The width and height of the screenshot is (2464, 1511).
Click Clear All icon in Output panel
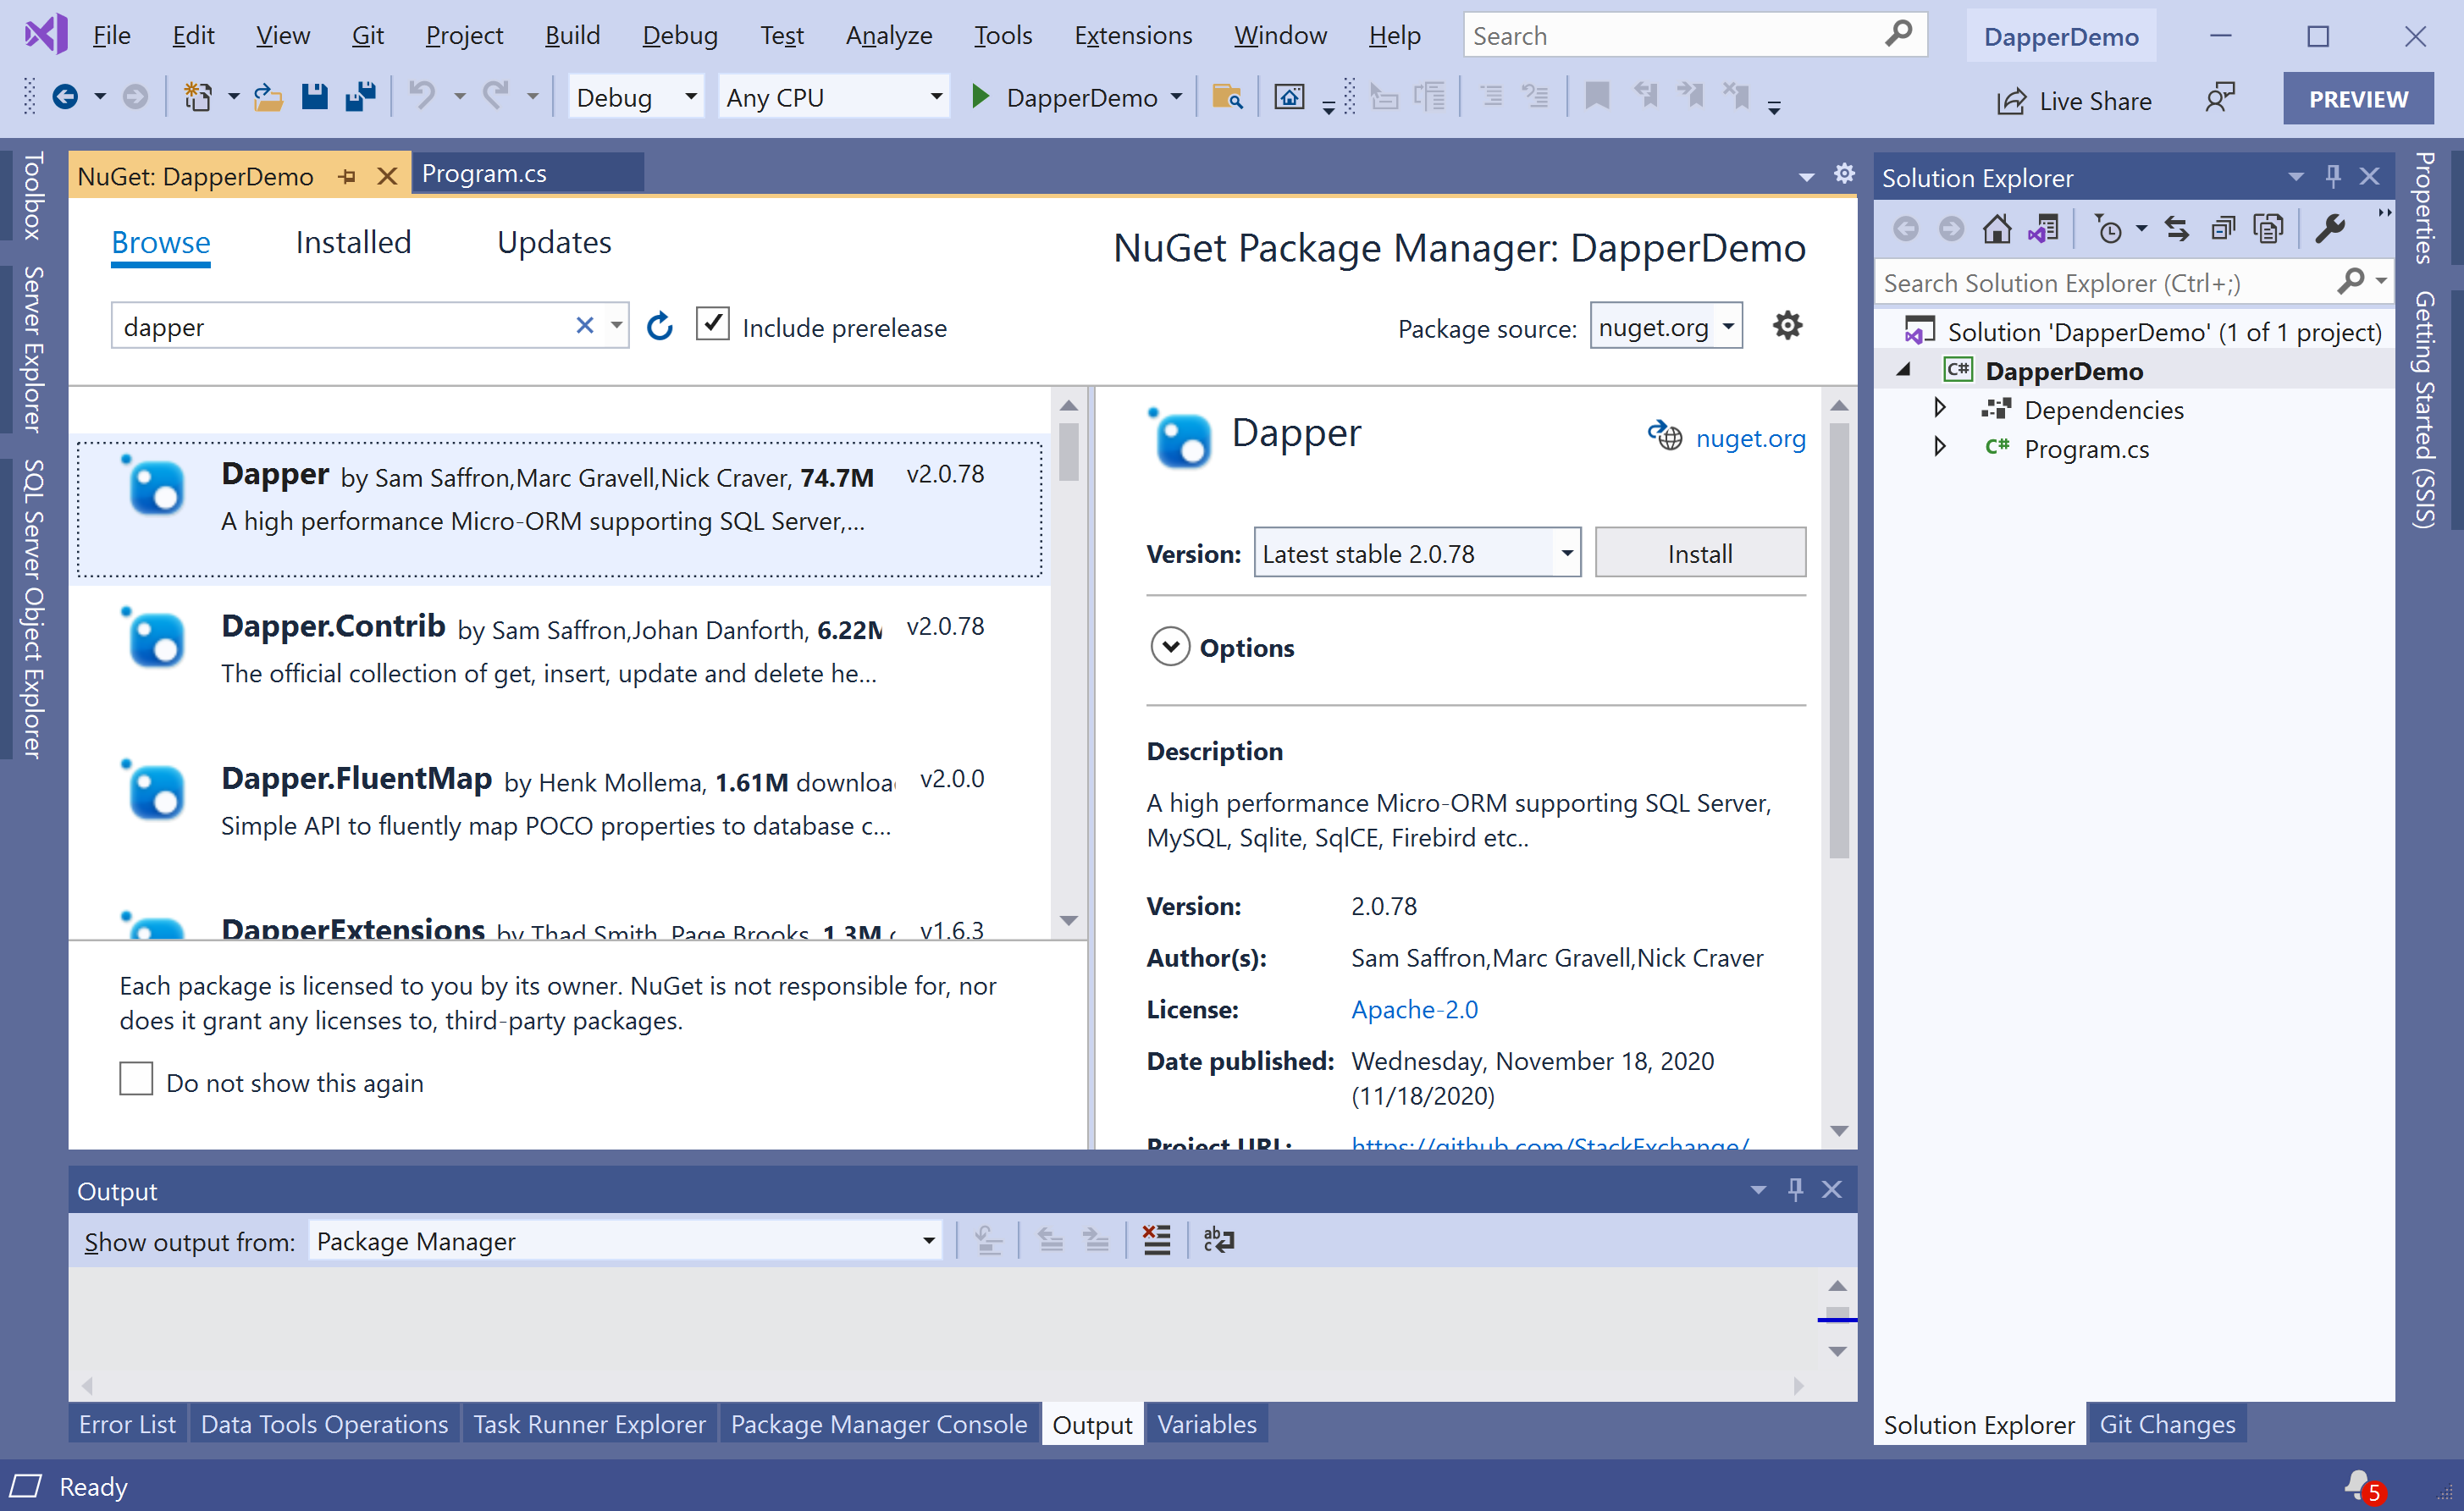[x=1156, y=1240]
